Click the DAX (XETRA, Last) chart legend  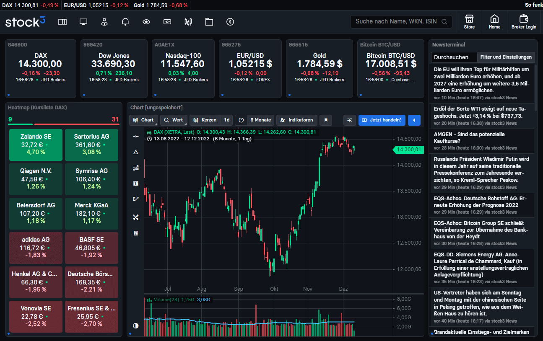coord(174,132)
